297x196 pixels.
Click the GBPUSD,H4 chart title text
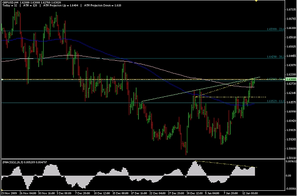(10, 3)
